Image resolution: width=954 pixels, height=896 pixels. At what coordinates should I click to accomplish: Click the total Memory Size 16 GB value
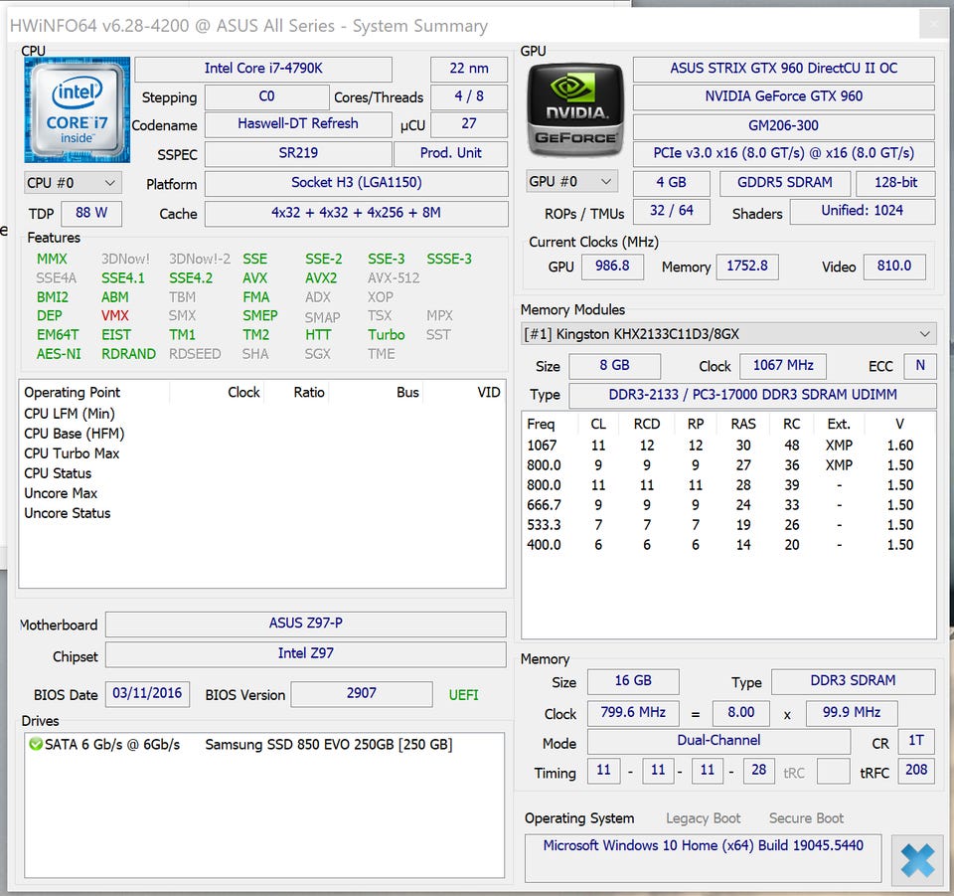point(633,681)
